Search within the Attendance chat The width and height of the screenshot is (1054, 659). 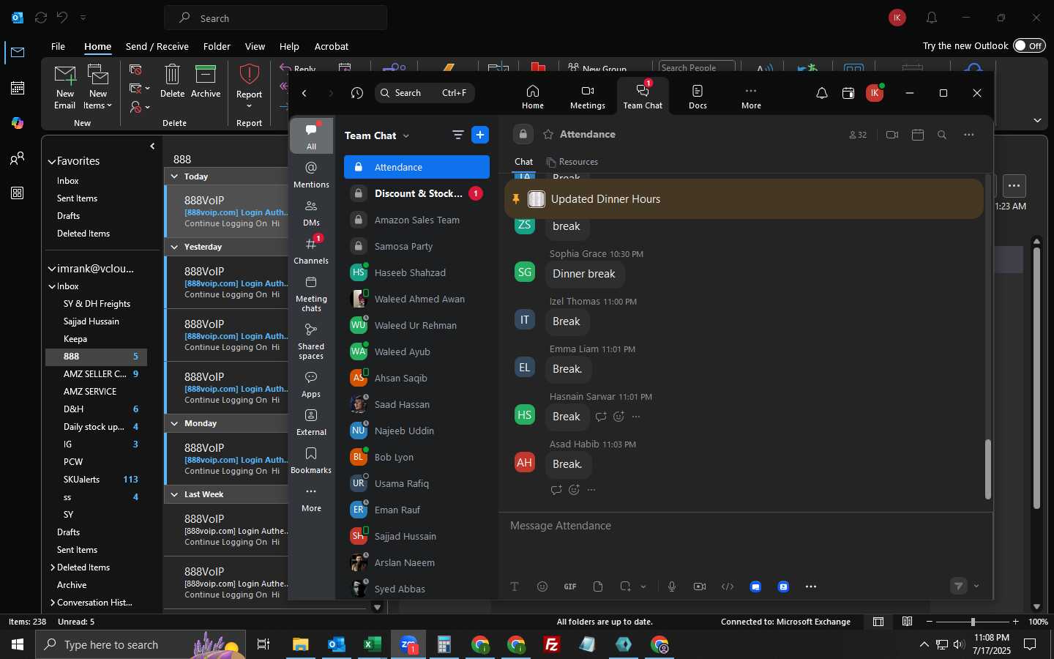942,135
